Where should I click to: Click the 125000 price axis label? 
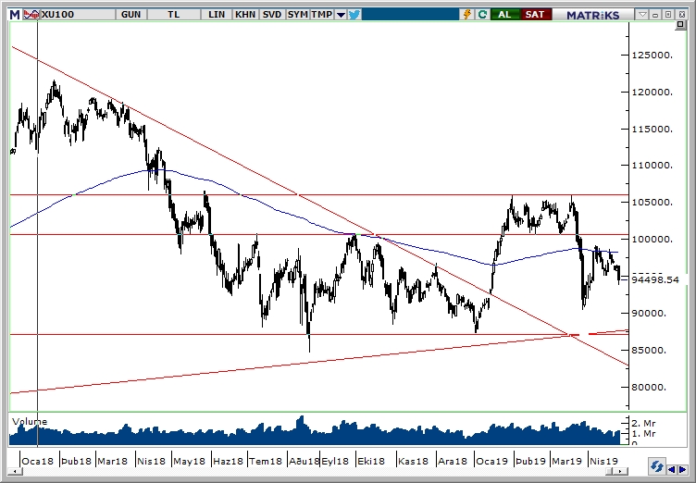652,55
